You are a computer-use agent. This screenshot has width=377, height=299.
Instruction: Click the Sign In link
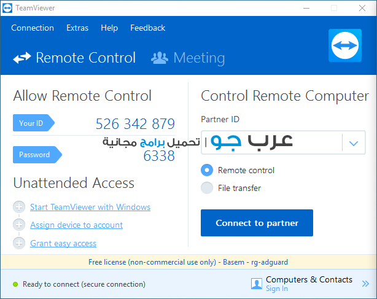click(x=277, y=289)
